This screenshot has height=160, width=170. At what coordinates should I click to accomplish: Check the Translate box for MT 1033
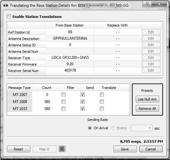point(102,108)
